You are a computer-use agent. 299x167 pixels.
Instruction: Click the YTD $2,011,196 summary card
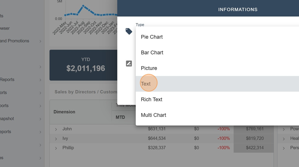[83, 65]
